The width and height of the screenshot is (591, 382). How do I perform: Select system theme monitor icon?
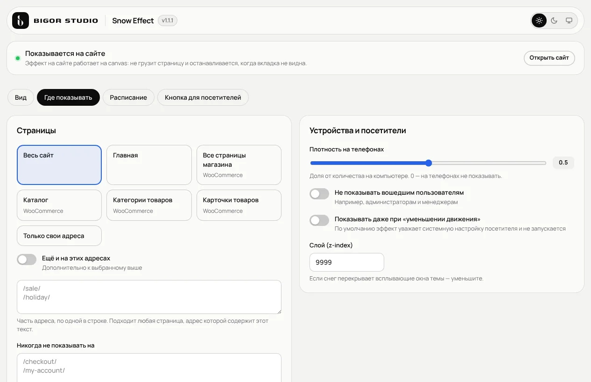[x=569, y=20]
